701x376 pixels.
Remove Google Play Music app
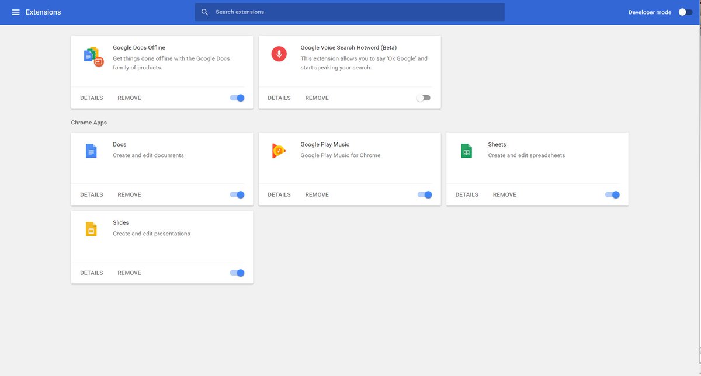(x=317, y=195)
